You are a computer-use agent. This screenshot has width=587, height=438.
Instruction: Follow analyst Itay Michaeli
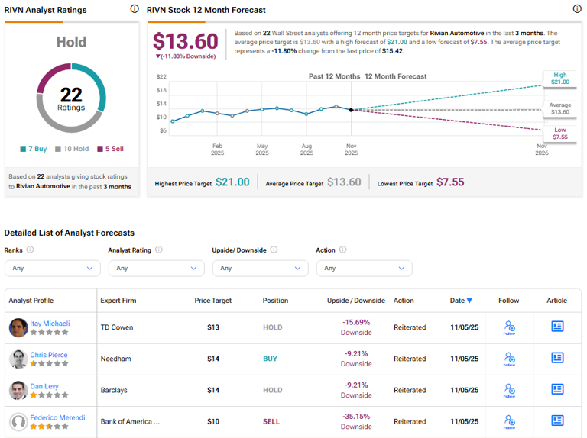pos(509,327)
